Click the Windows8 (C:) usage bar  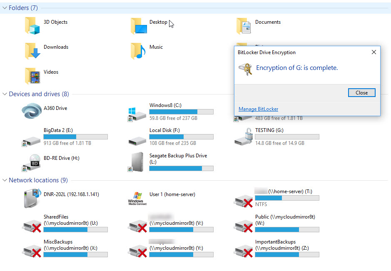click(181, 112)
